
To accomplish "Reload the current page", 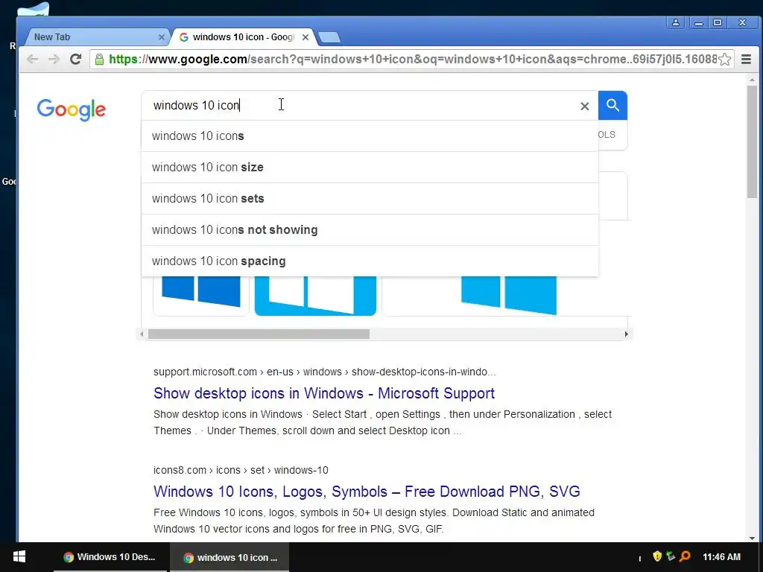I will (x=75, y=60).
